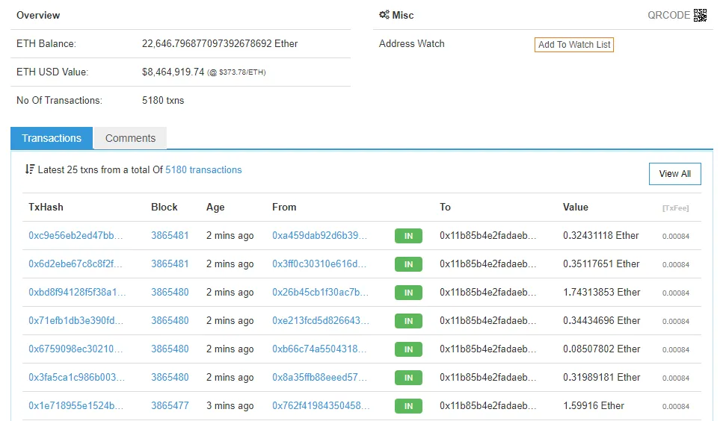The height and width of the screenshot is (421, 726).
Task: Open transaction 0x71efb1db3e390fd
Action: 76,320
